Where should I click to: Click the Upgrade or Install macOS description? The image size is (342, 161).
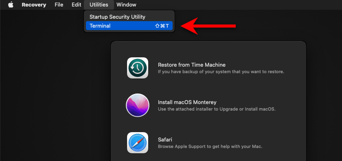tap(217, 109)
